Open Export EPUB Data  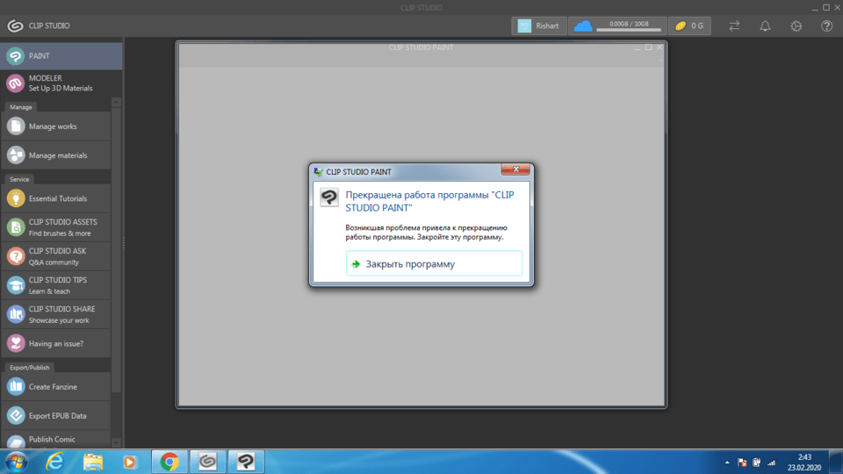coord(56,415)
